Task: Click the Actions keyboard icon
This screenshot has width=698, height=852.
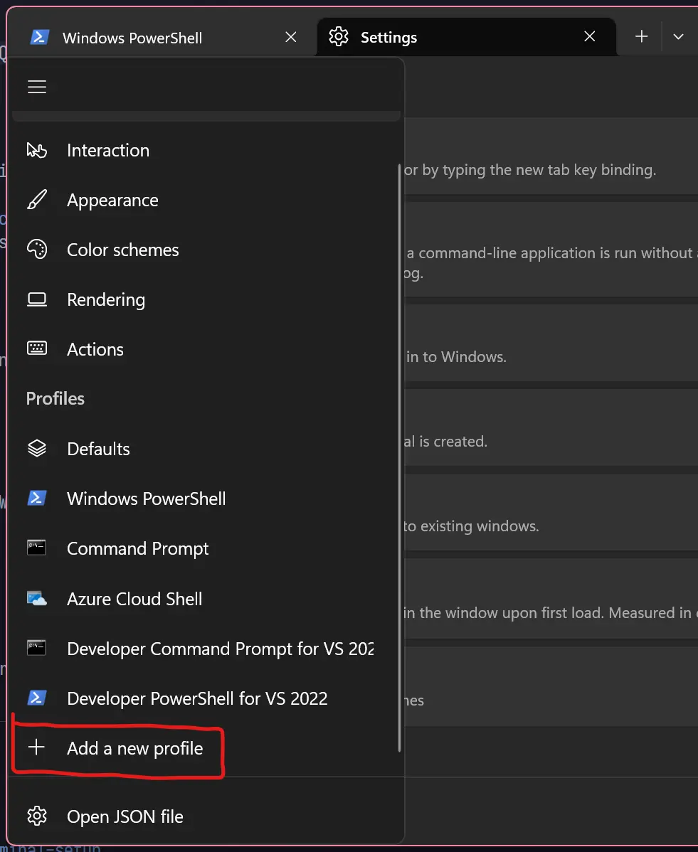Action: [37, 349]
